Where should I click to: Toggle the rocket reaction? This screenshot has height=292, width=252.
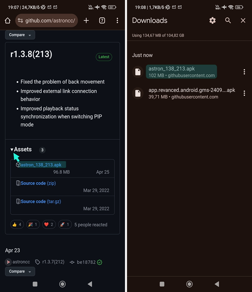65,225
